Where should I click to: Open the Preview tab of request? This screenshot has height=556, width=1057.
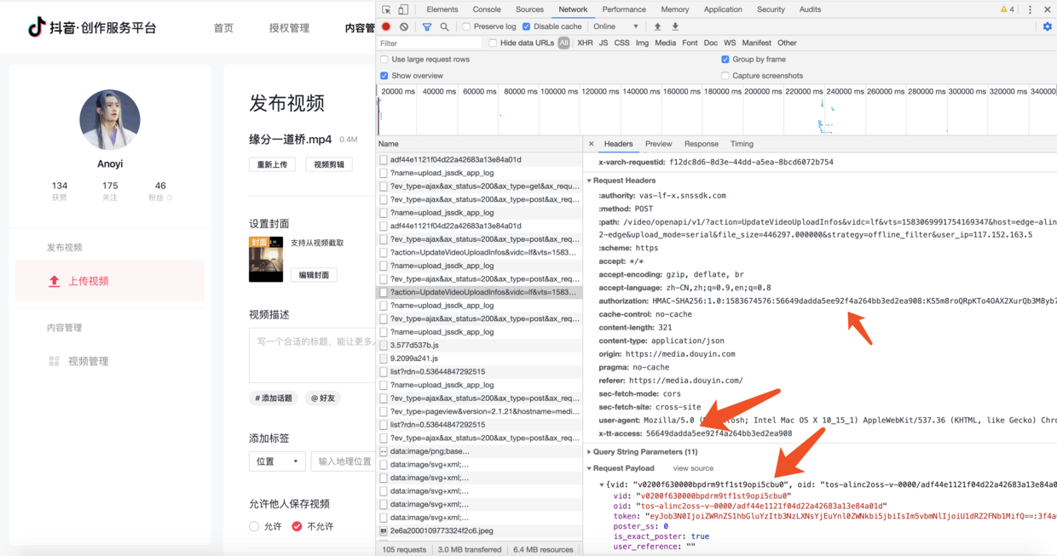659,144
